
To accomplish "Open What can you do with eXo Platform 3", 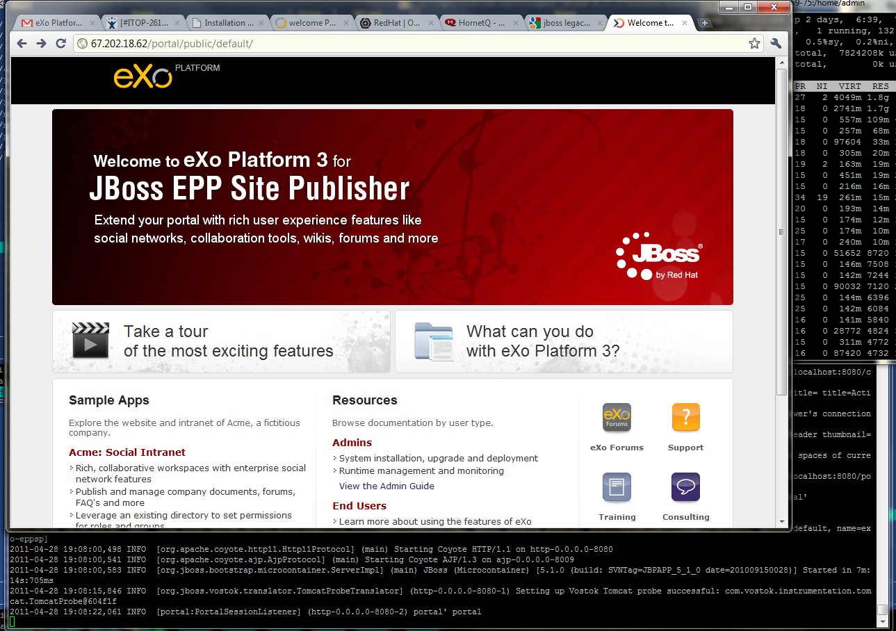I will (x=564, y=341).
